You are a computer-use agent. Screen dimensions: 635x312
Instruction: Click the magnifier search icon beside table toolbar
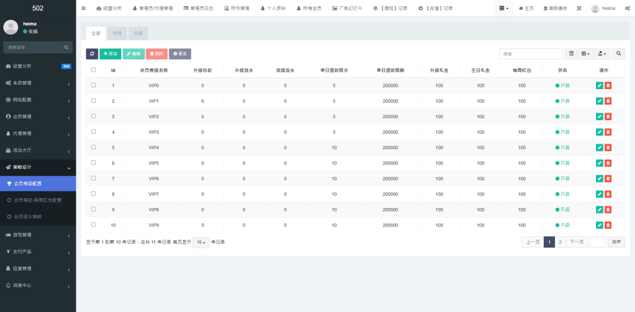click(618, 54)
